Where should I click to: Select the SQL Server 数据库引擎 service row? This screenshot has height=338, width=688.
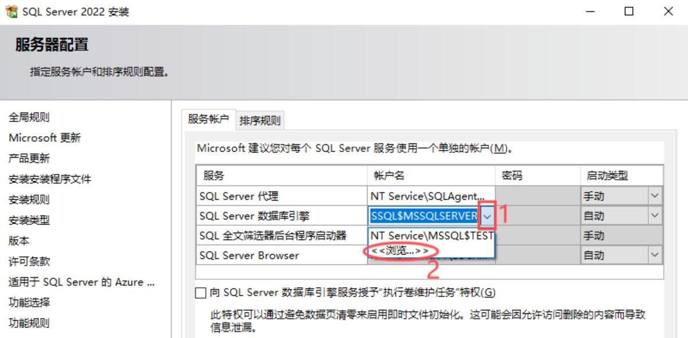coord(281,216)
